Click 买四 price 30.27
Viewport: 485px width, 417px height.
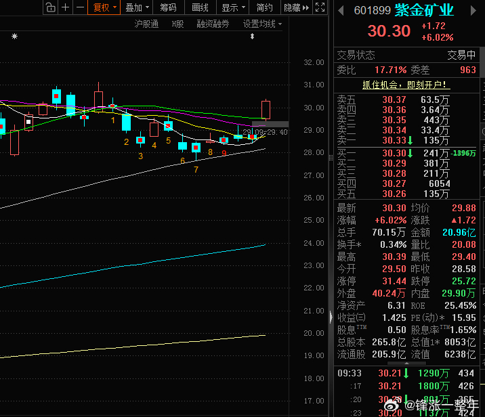click(x=394, y=184)
